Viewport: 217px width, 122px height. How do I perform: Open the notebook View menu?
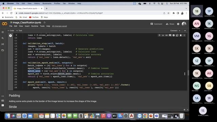(21, 26)
